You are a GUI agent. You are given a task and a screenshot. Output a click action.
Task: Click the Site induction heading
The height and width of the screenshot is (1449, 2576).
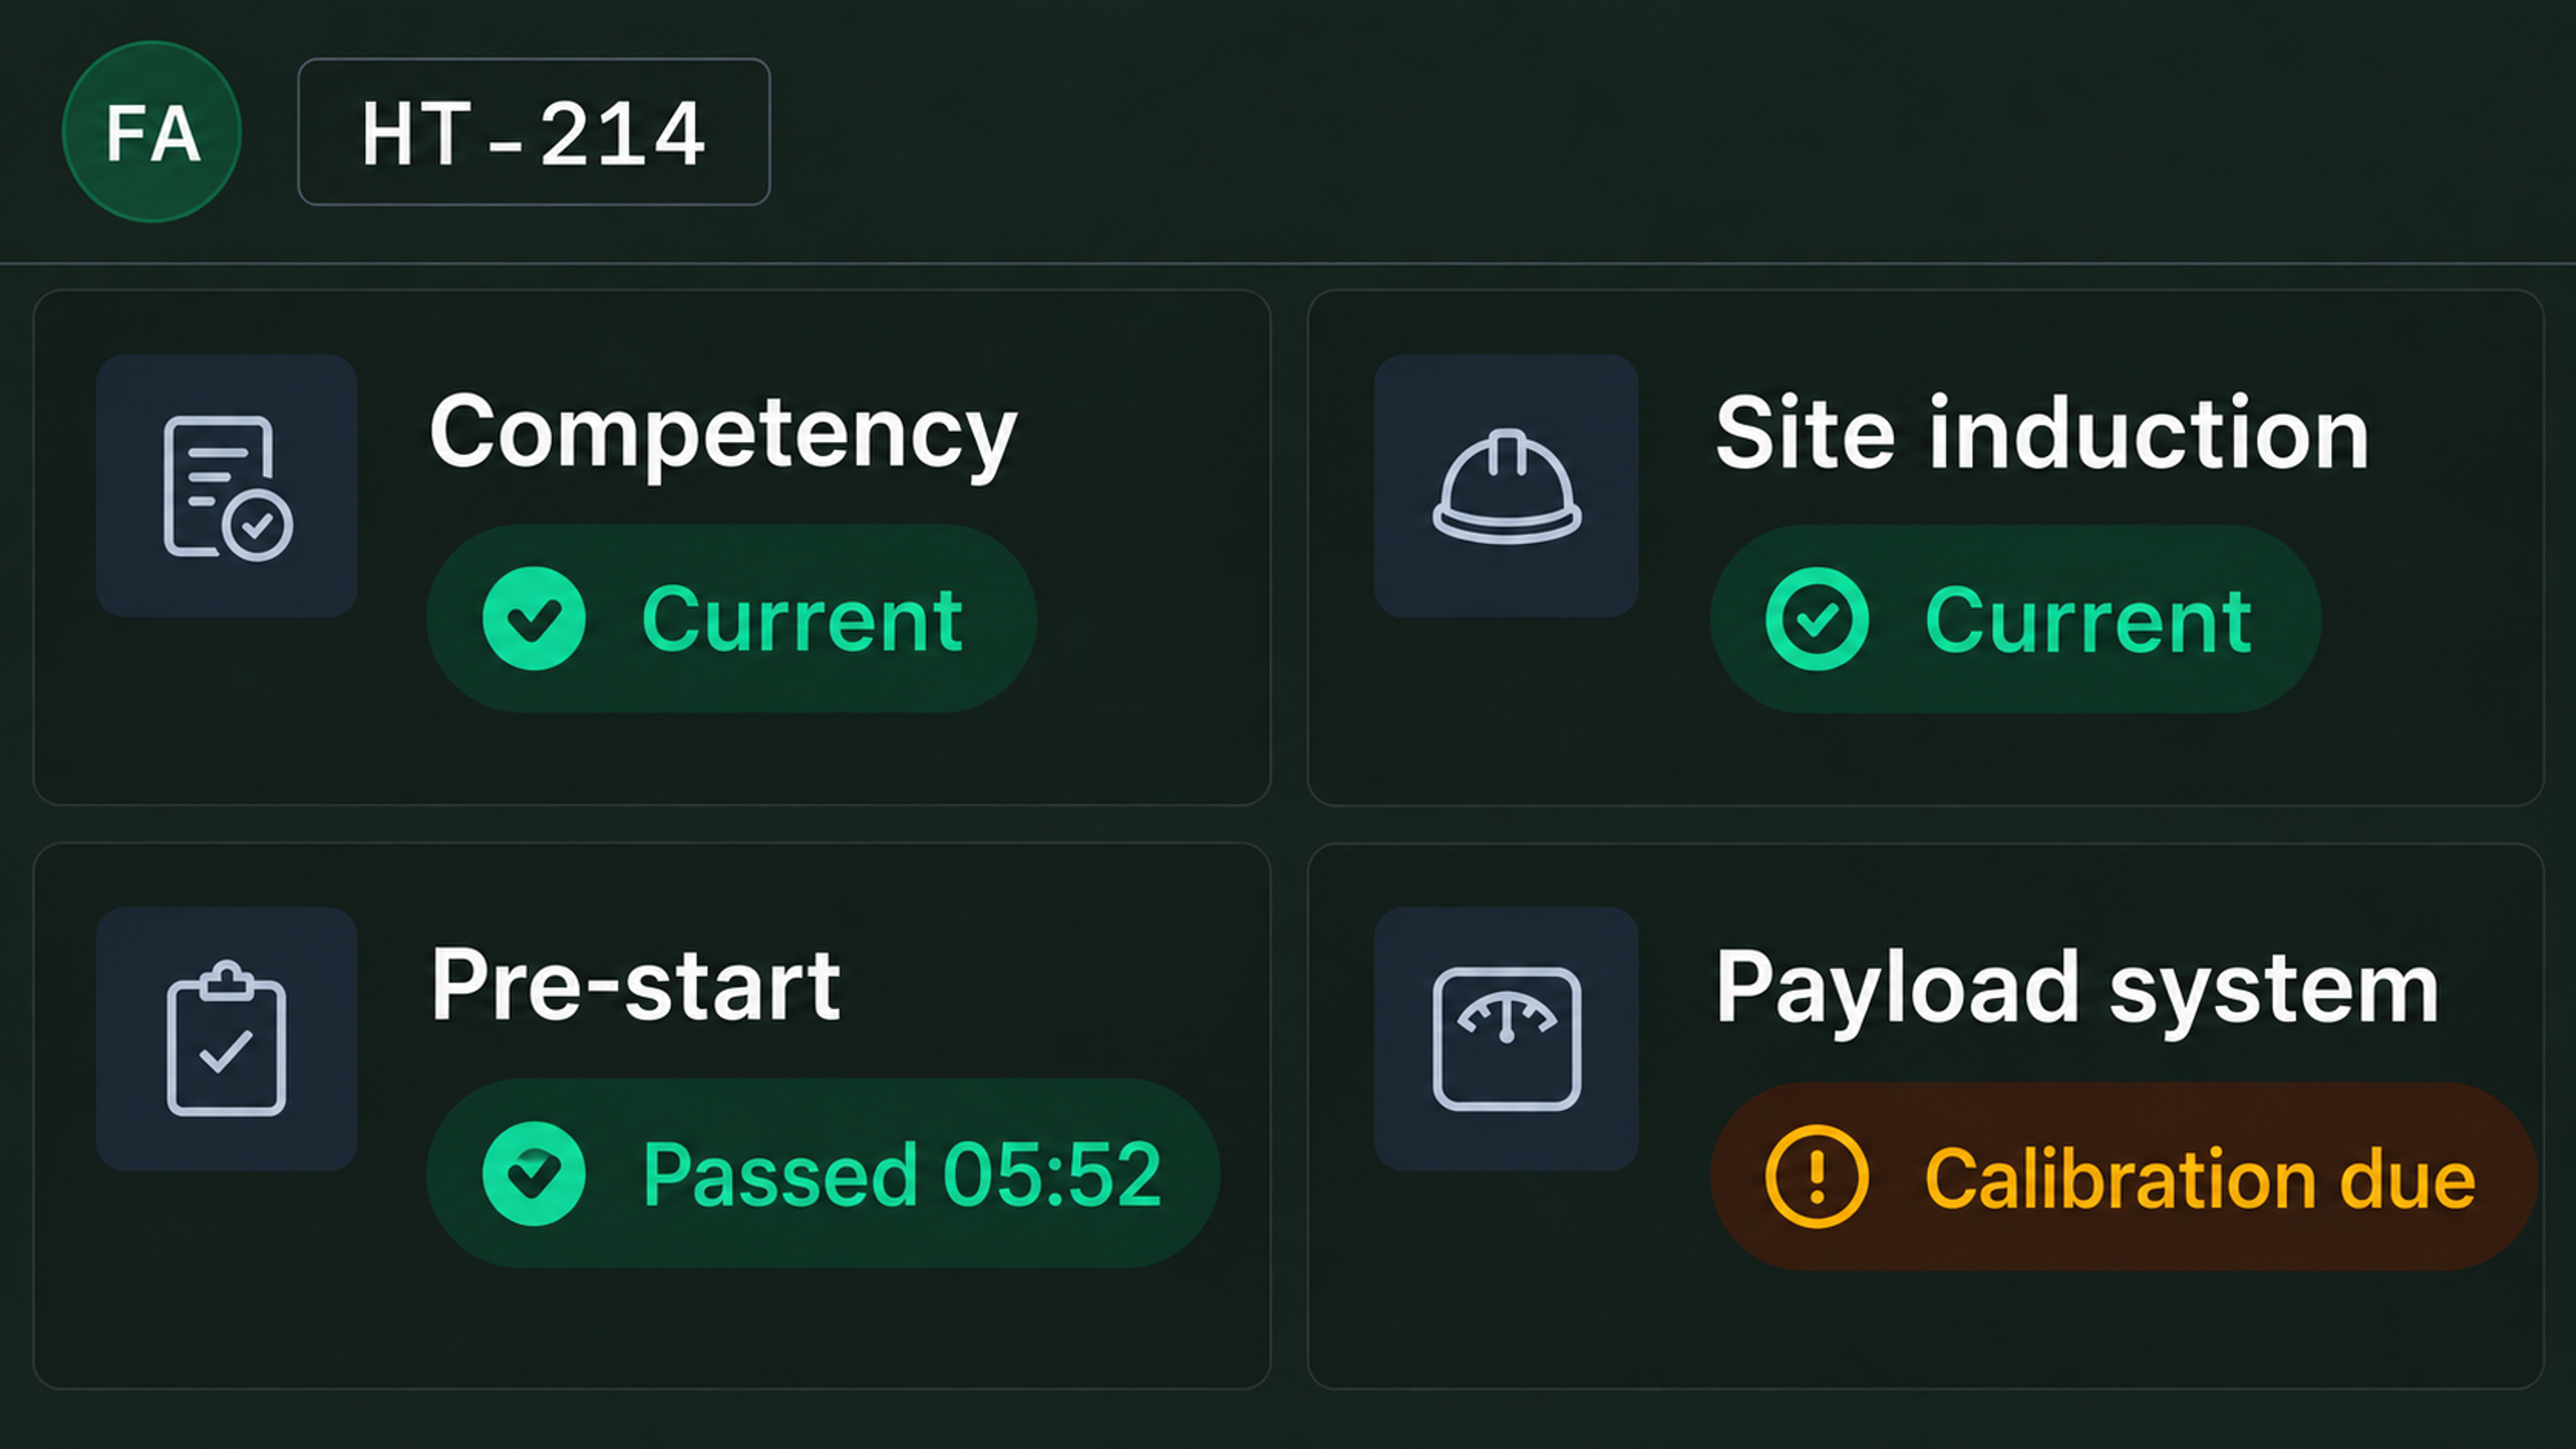pos(2042,432)
